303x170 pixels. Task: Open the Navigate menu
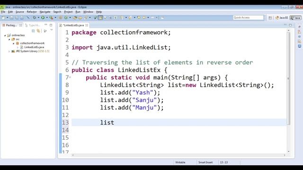coord(45,12)
